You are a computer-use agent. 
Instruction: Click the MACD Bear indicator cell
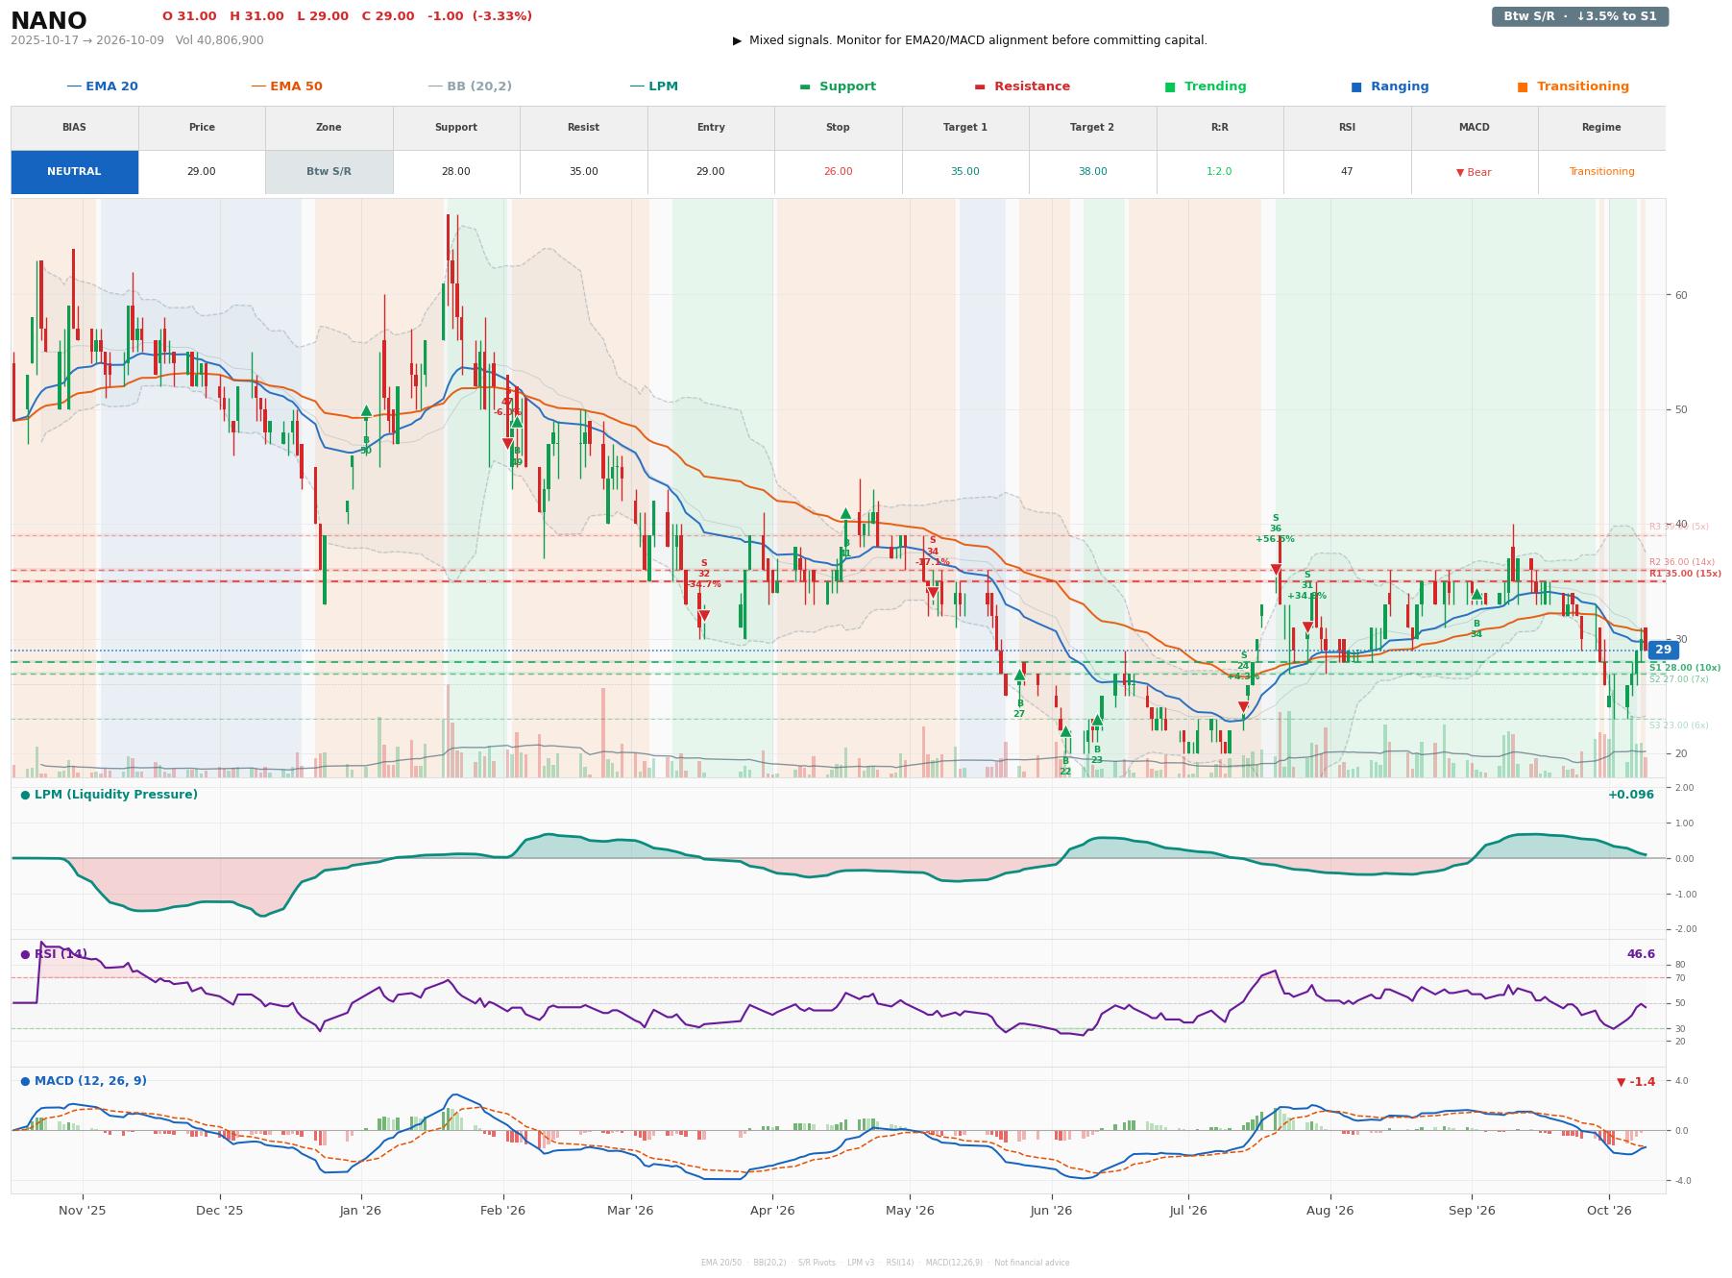click(x=1474, y=172)
